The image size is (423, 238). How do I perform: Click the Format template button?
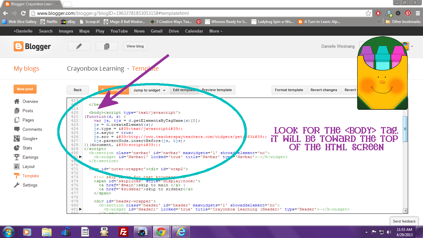pyautogui.click(x=289, y=90)
